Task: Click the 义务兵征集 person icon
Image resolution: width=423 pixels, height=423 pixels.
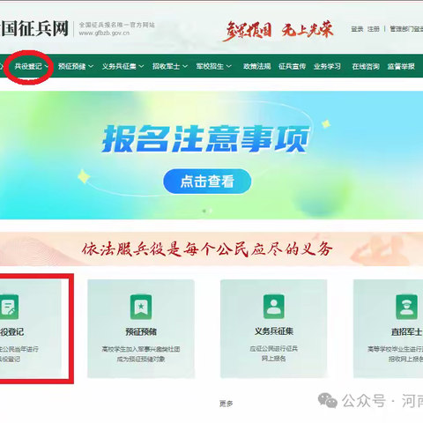Action: (274, 307)
